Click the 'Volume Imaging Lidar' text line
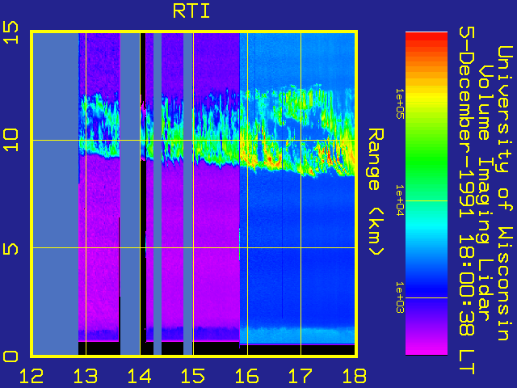This screenshot has width=517, height=388. coord(485,192)
